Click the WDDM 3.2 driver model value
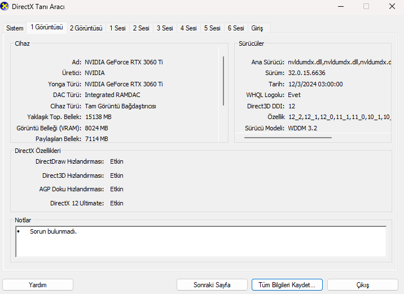The width and height of the screenshot is (404, 294). (x=302, y=128)
